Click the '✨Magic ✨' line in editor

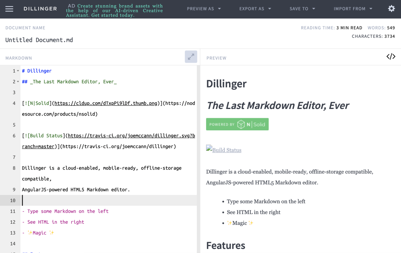(38, 233)
